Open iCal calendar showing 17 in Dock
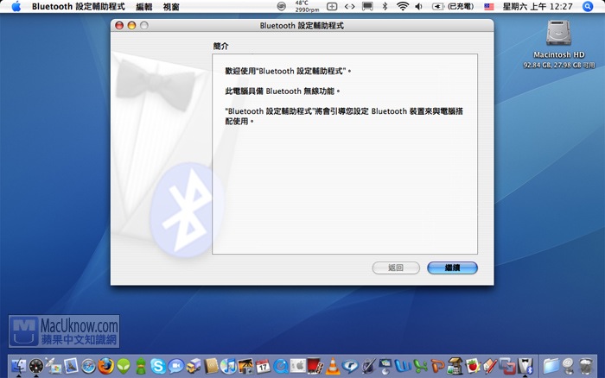 click(x=263, y=366)
